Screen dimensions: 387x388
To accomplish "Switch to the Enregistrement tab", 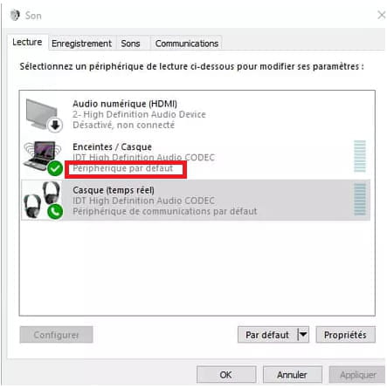I will [81, 44].
